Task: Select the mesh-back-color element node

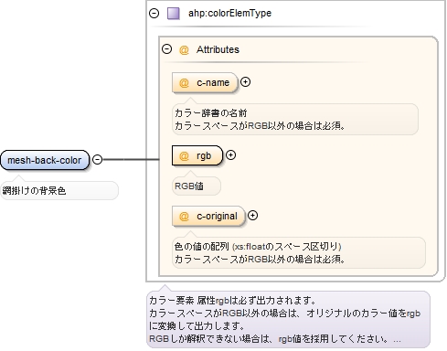Action: coord(45,160)
